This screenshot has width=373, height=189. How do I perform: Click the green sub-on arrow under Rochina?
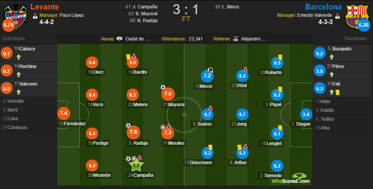pyautogui.click(x=19, y=74)
